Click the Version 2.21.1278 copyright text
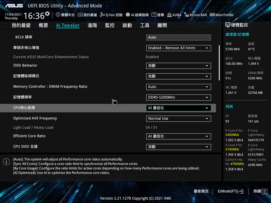The height and width of the screenshot is (203, 271). click(x=135, y=198)
